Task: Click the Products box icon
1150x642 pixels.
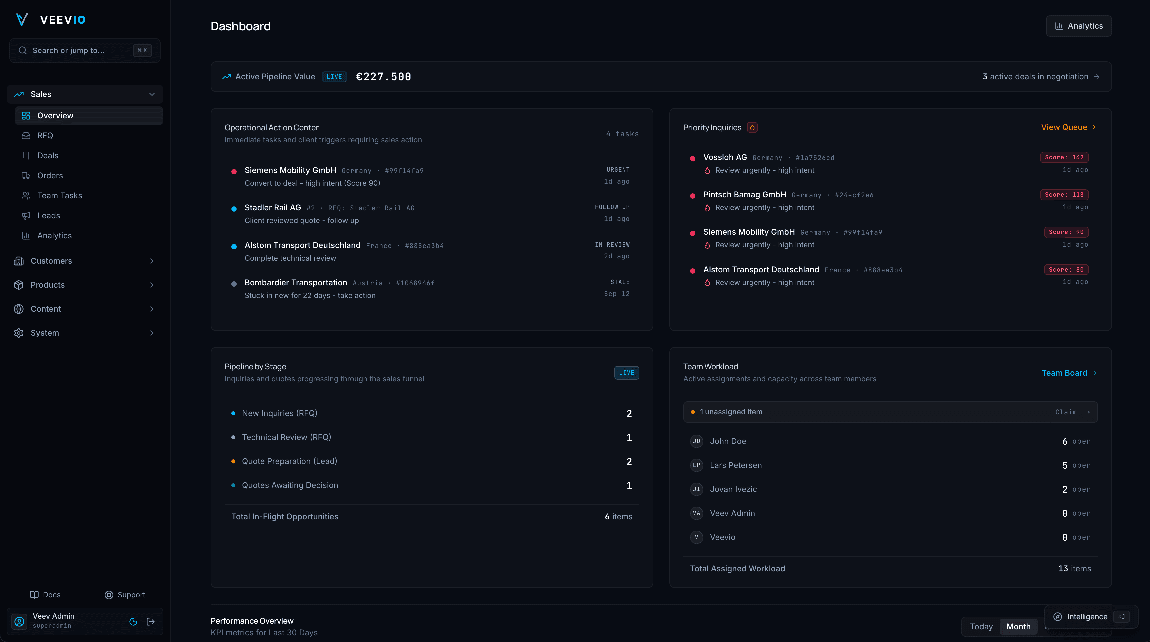Action: (x=19, y=285)
